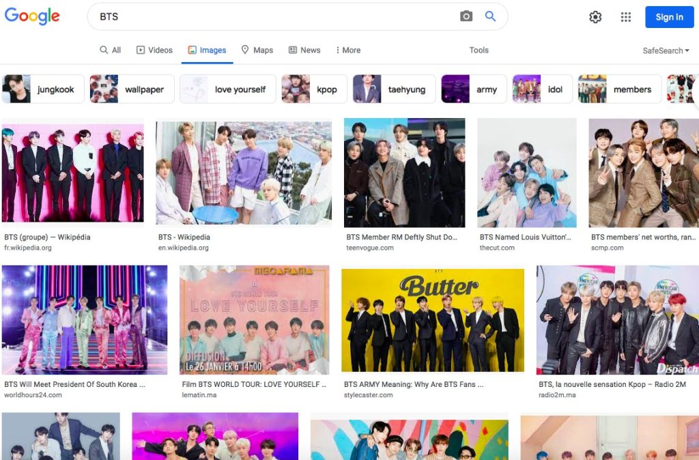The height and width of the screenshot is (460, 699).
Task: Click in the BTS search input field
Action: tap(273, 16)
